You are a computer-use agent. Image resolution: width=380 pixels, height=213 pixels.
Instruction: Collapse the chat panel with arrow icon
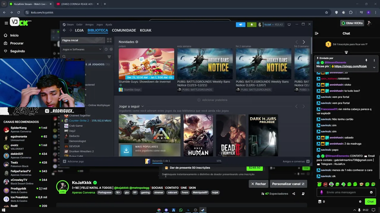(x=316, y=33)
